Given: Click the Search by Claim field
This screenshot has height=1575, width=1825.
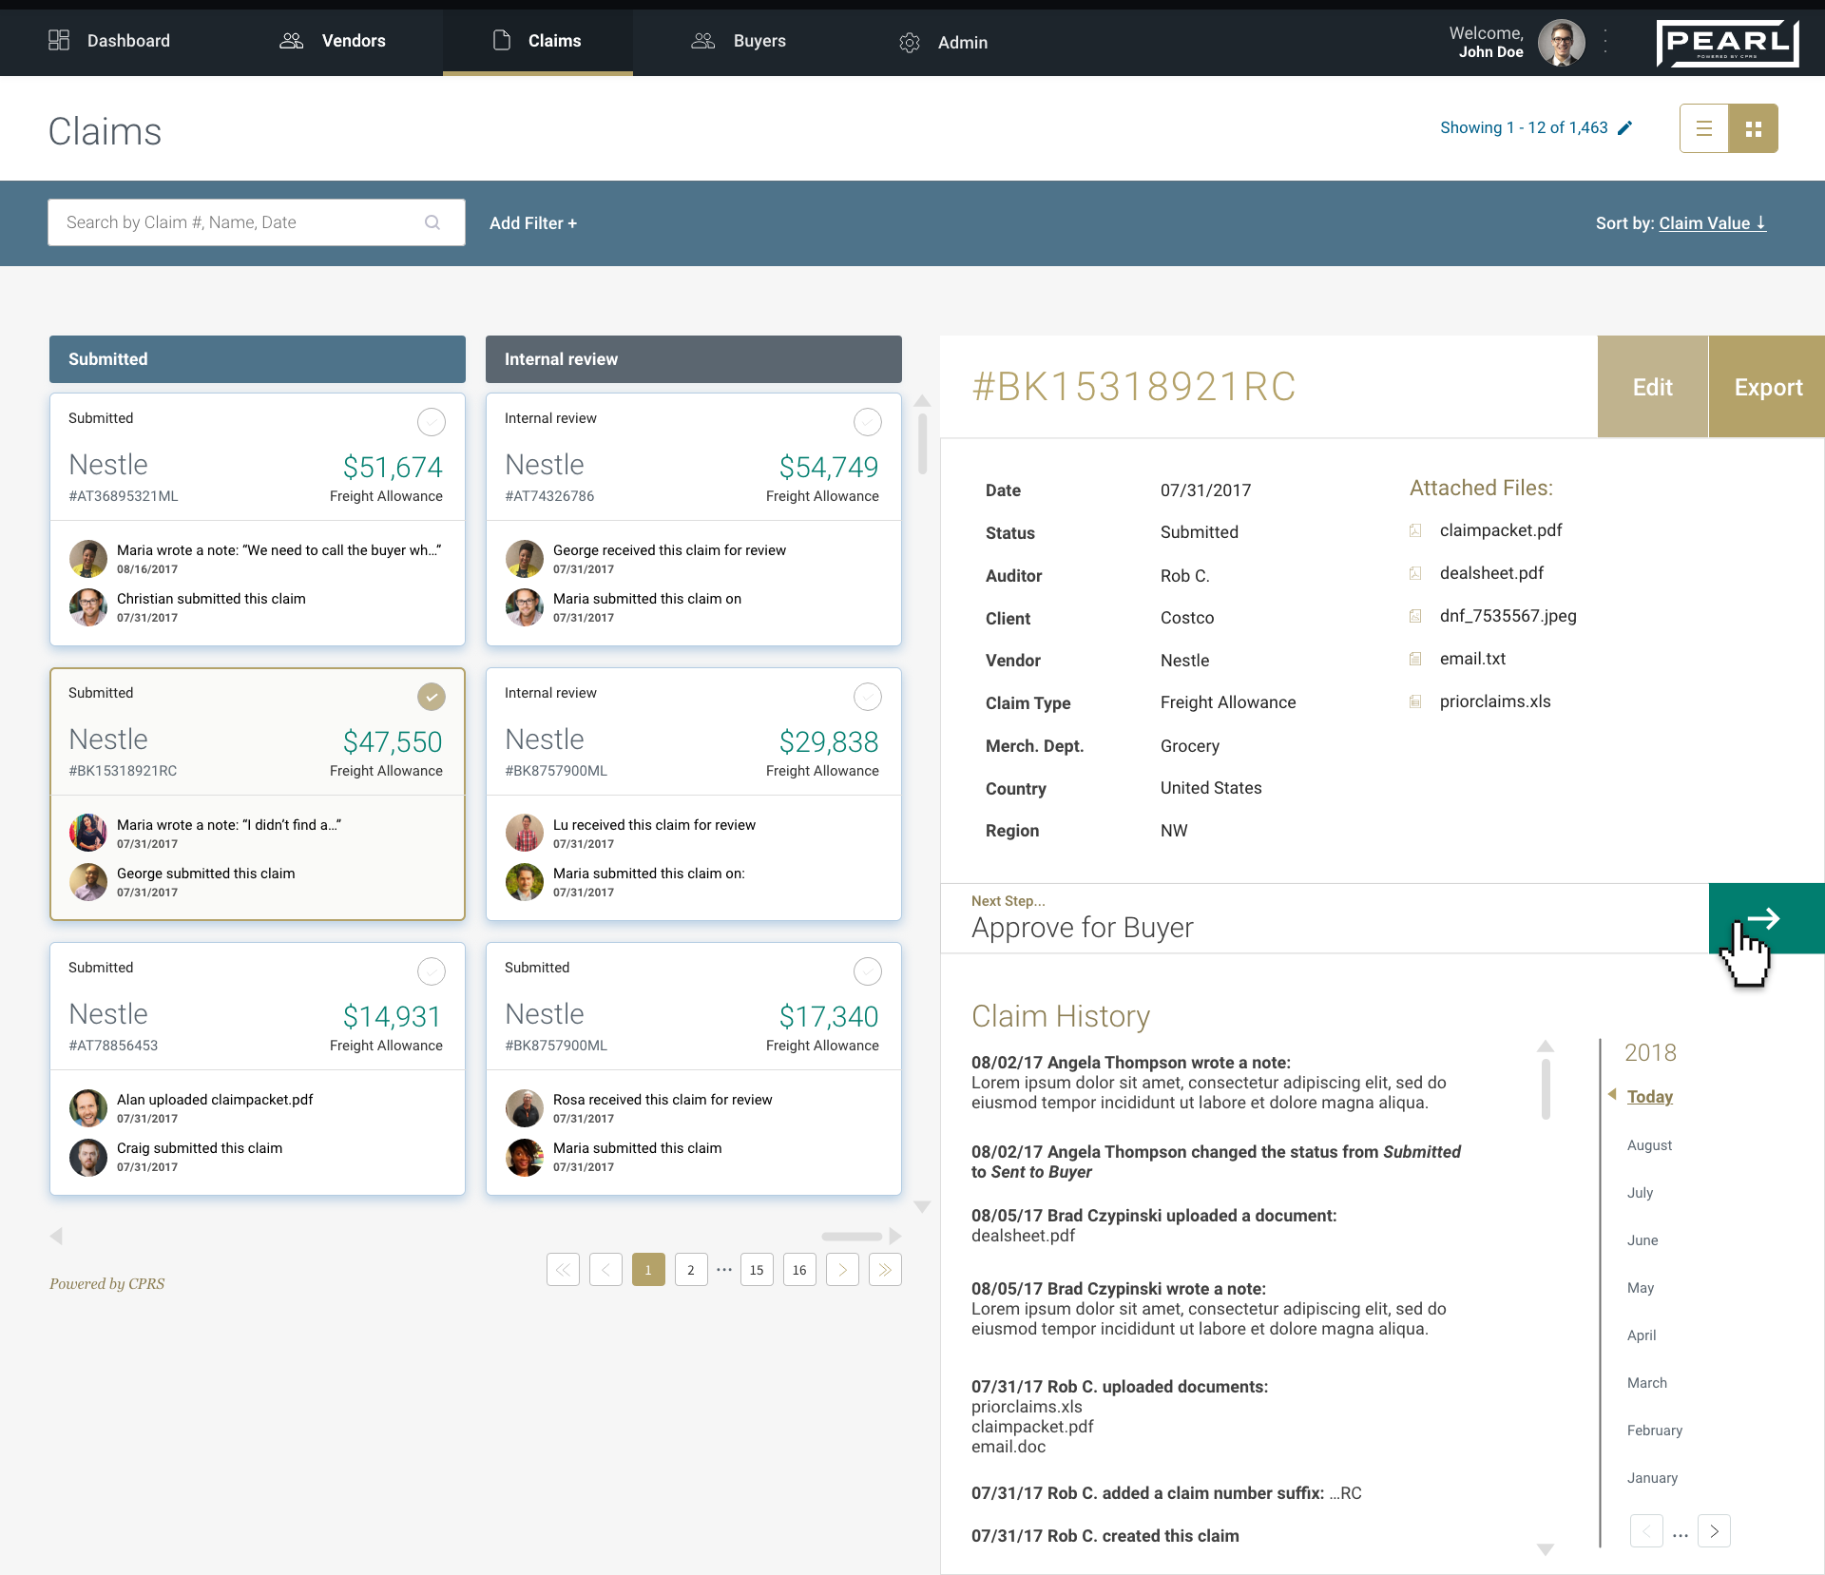Looking at the screenshot, I should click(x=257, y=222).
